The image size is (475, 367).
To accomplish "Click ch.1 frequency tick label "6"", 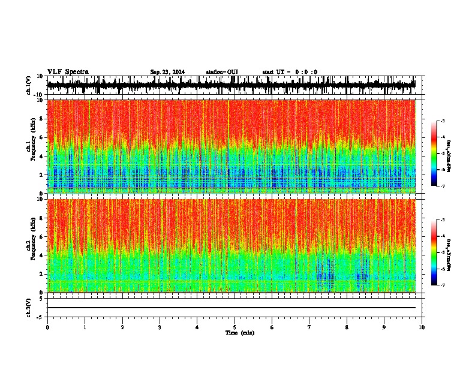I will point(42,138).
